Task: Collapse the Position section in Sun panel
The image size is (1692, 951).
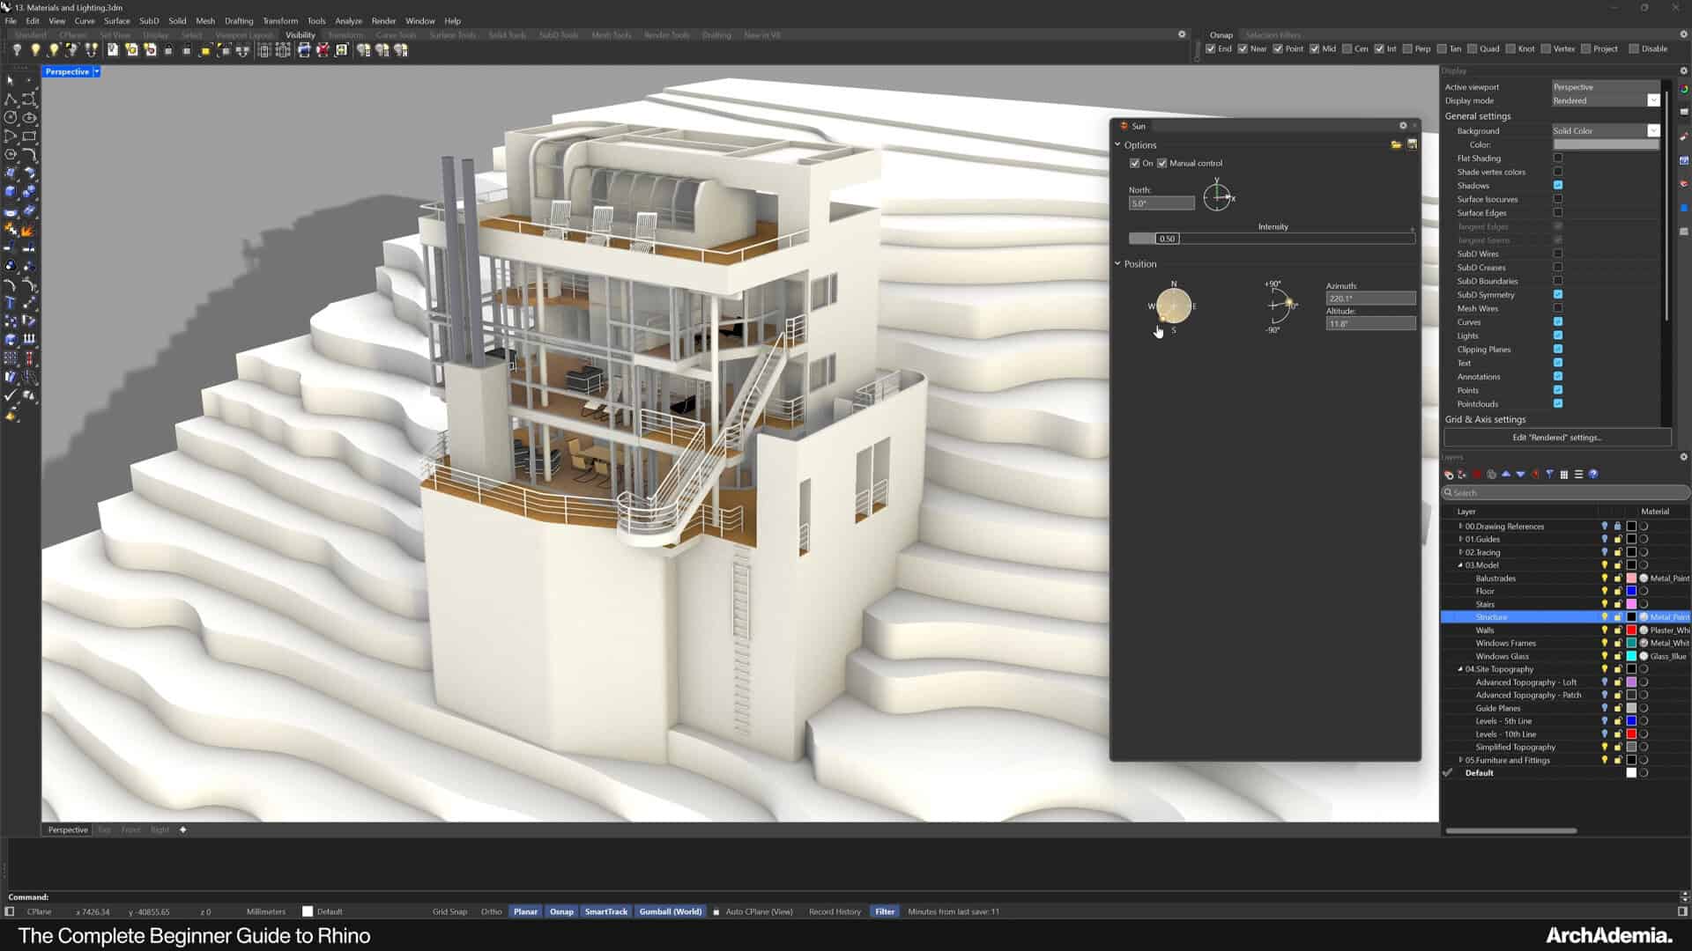Action: (x=1117, y=263)
